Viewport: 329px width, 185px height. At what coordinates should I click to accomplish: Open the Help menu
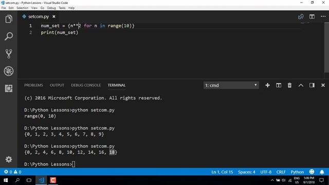tap(71, 8)
